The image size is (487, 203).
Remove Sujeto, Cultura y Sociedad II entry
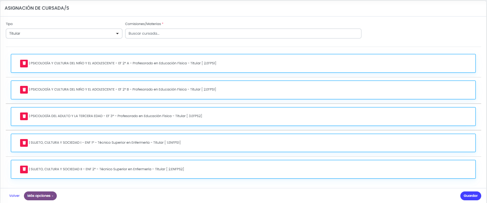point(24,169)
